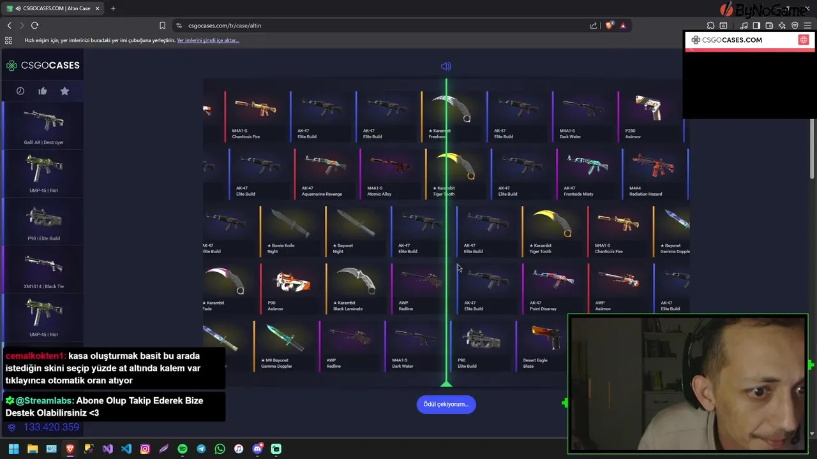Screen dimensions: 817x459
Task: Click the M4A4 Radiation Hazard item
Action: point(654,174)
